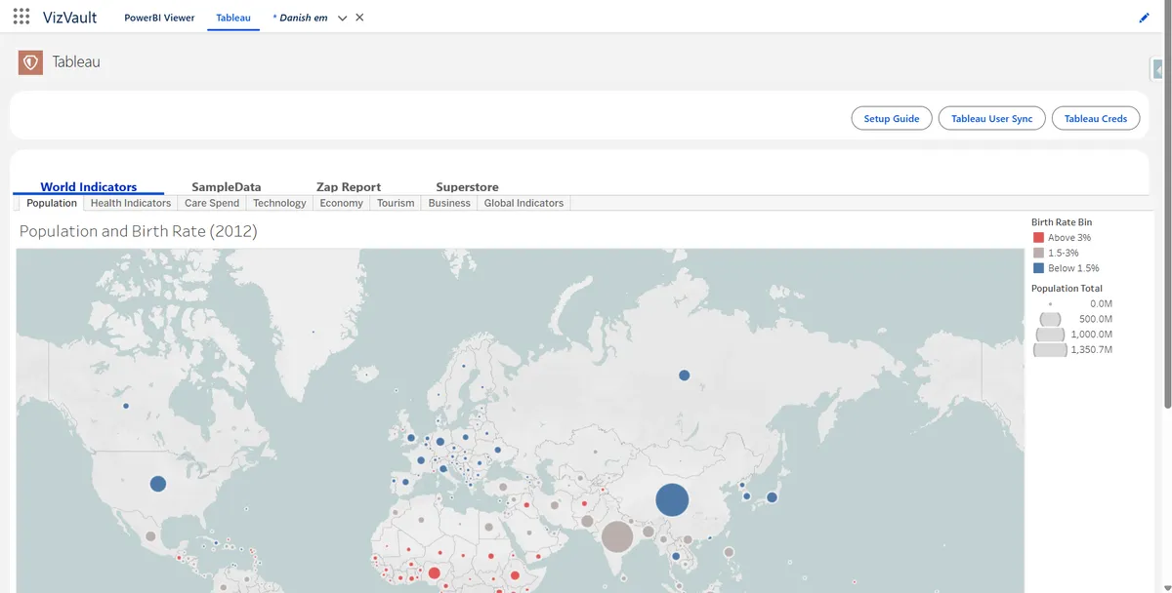
Task: Open the SampleData workbook tab
Action: click(227, 187)
